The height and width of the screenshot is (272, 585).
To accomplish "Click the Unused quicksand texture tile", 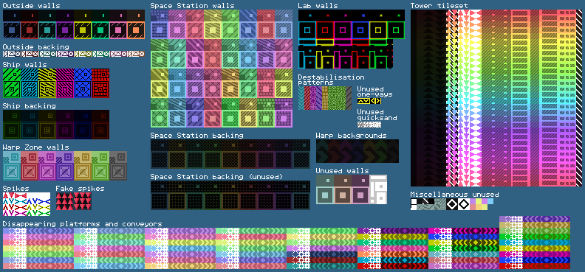I will [369, 125].
